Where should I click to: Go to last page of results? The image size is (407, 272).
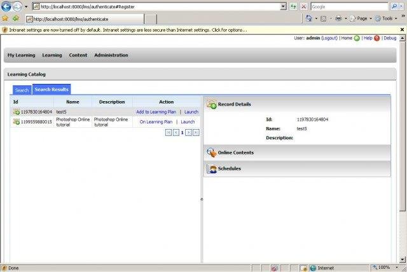click(x=197, y=132)
